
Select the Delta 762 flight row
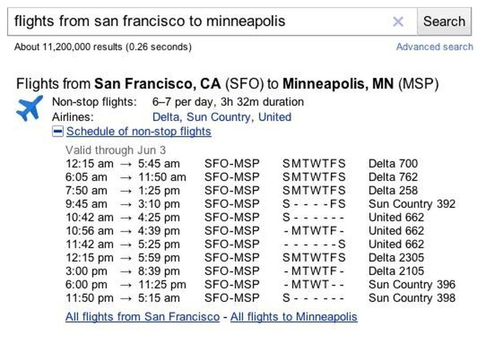point(393,177)
